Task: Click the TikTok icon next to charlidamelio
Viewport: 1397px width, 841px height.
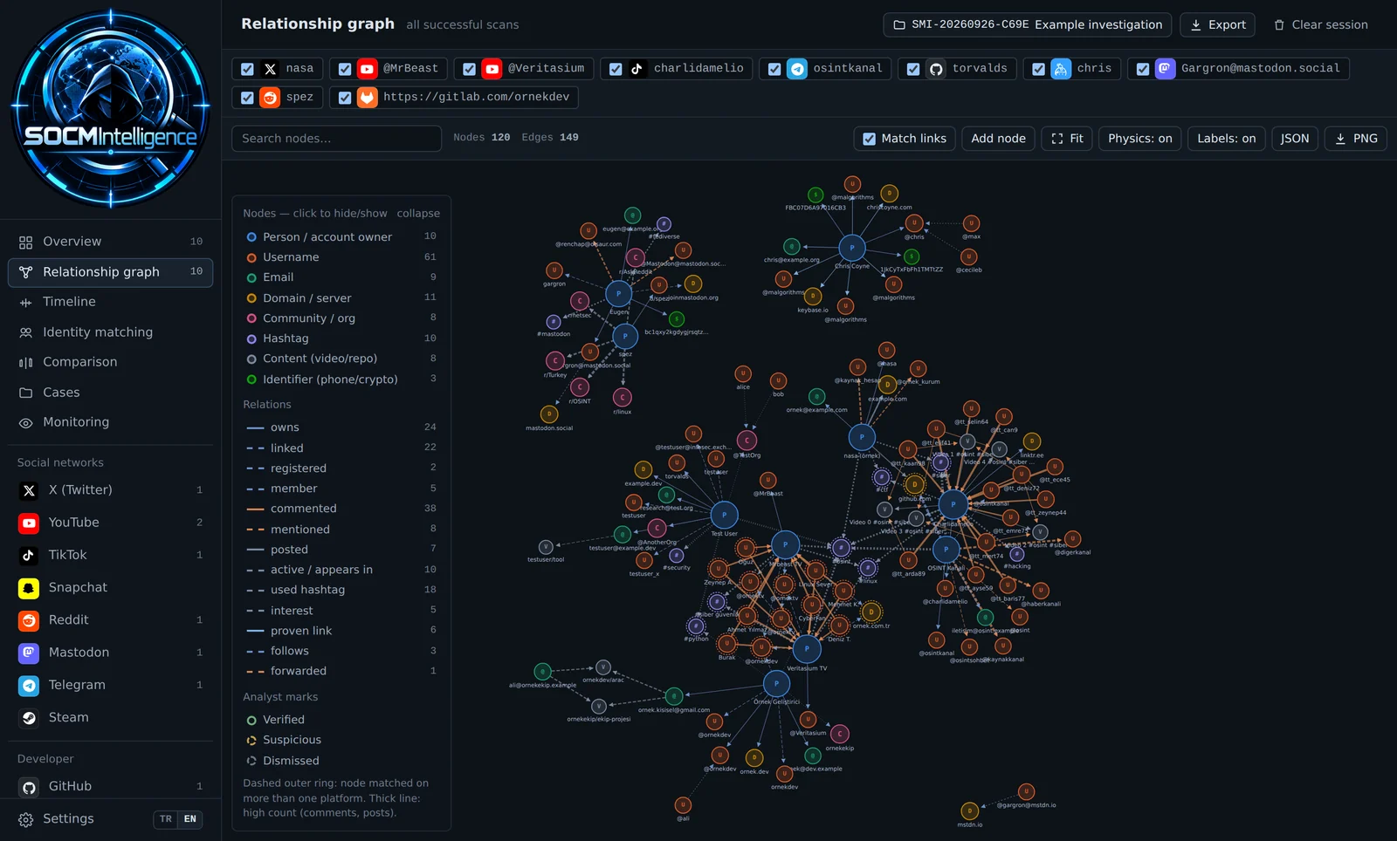Action: click(x=638, y=69)
